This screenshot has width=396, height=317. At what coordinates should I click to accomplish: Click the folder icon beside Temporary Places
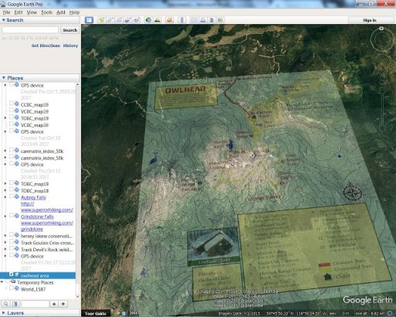13,282
